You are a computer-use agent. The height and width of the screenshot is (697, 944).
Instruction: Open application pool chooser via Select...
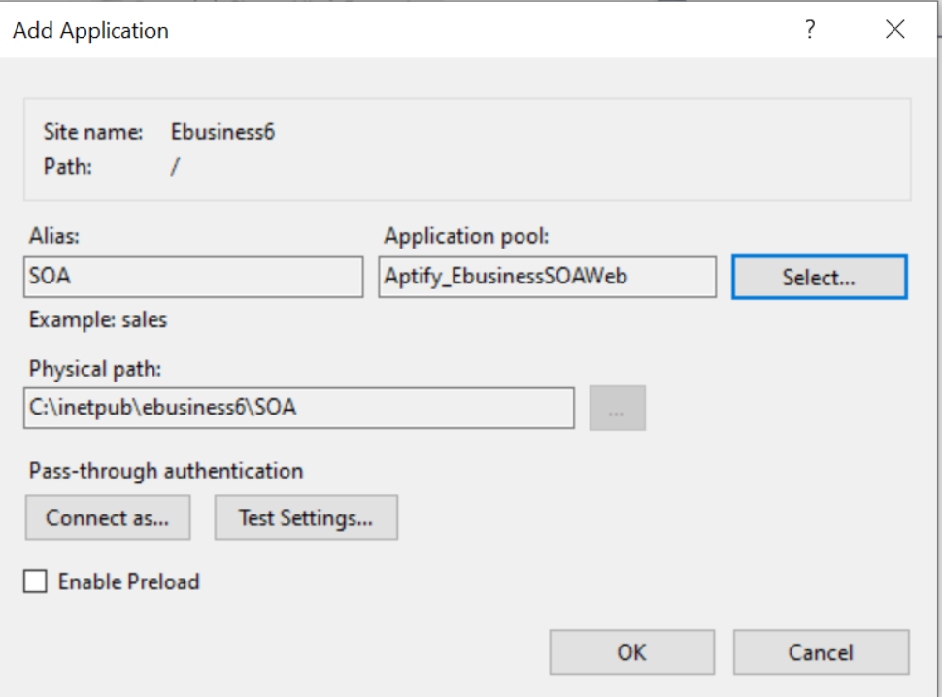pos(820,277)
